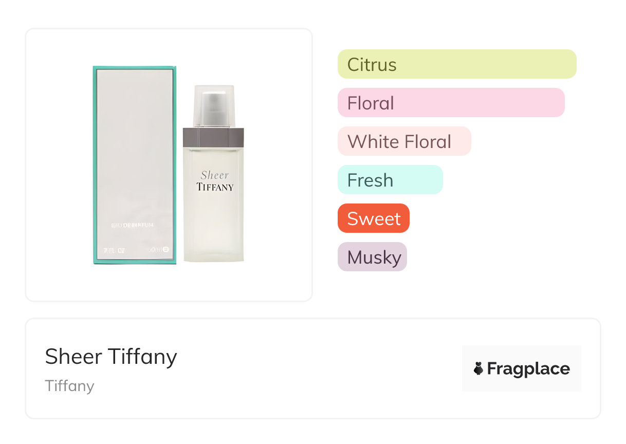Click the Fragplace wordmark text

click(528, 368)
